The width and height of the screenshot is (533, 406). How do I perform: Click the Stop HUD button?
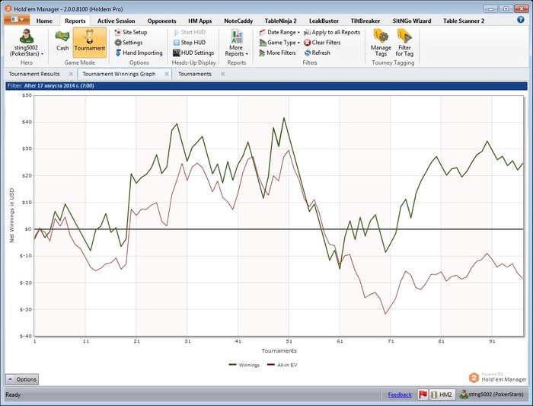coord(190,43)
